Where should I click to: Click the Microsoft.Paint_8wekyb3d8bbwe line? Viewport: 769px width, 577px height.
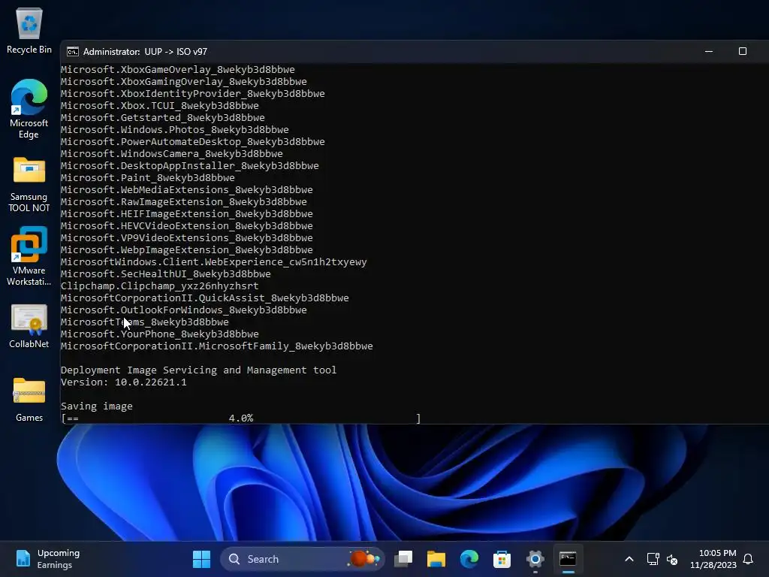tap(148, 177)
